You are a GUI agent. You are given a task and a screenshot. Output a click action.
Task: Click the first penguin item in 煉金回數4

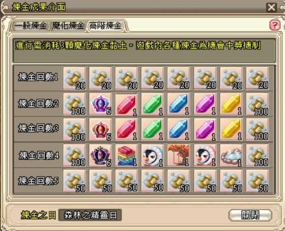[152, 155]
